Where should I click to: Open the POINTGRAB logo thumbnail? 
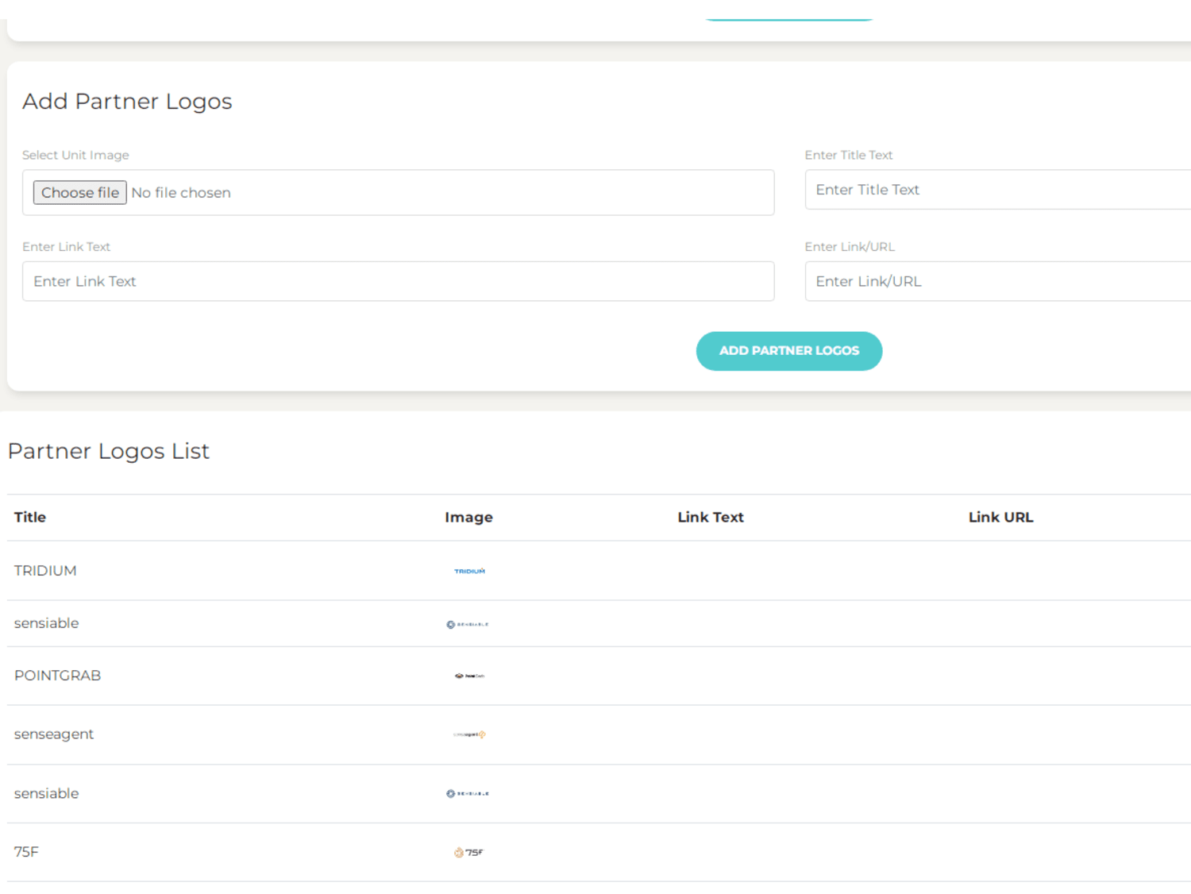click(469, 676)
